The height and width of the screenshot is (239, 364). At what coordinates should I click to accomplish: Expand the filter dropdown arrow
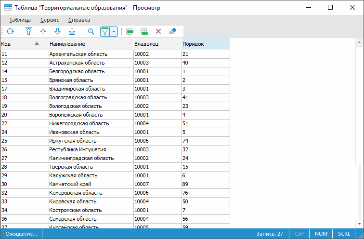(114, 31)
